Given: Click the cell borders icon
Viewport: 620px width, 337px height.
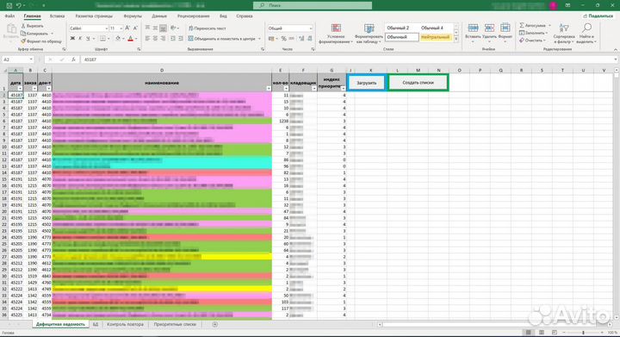Looking at the screenshot, I should [102, 39].
